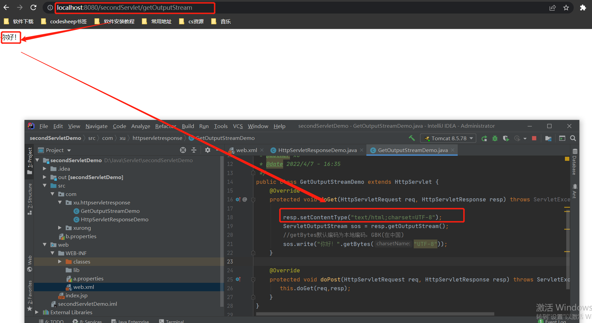Open the Tools menu

(x=221, y=126)
